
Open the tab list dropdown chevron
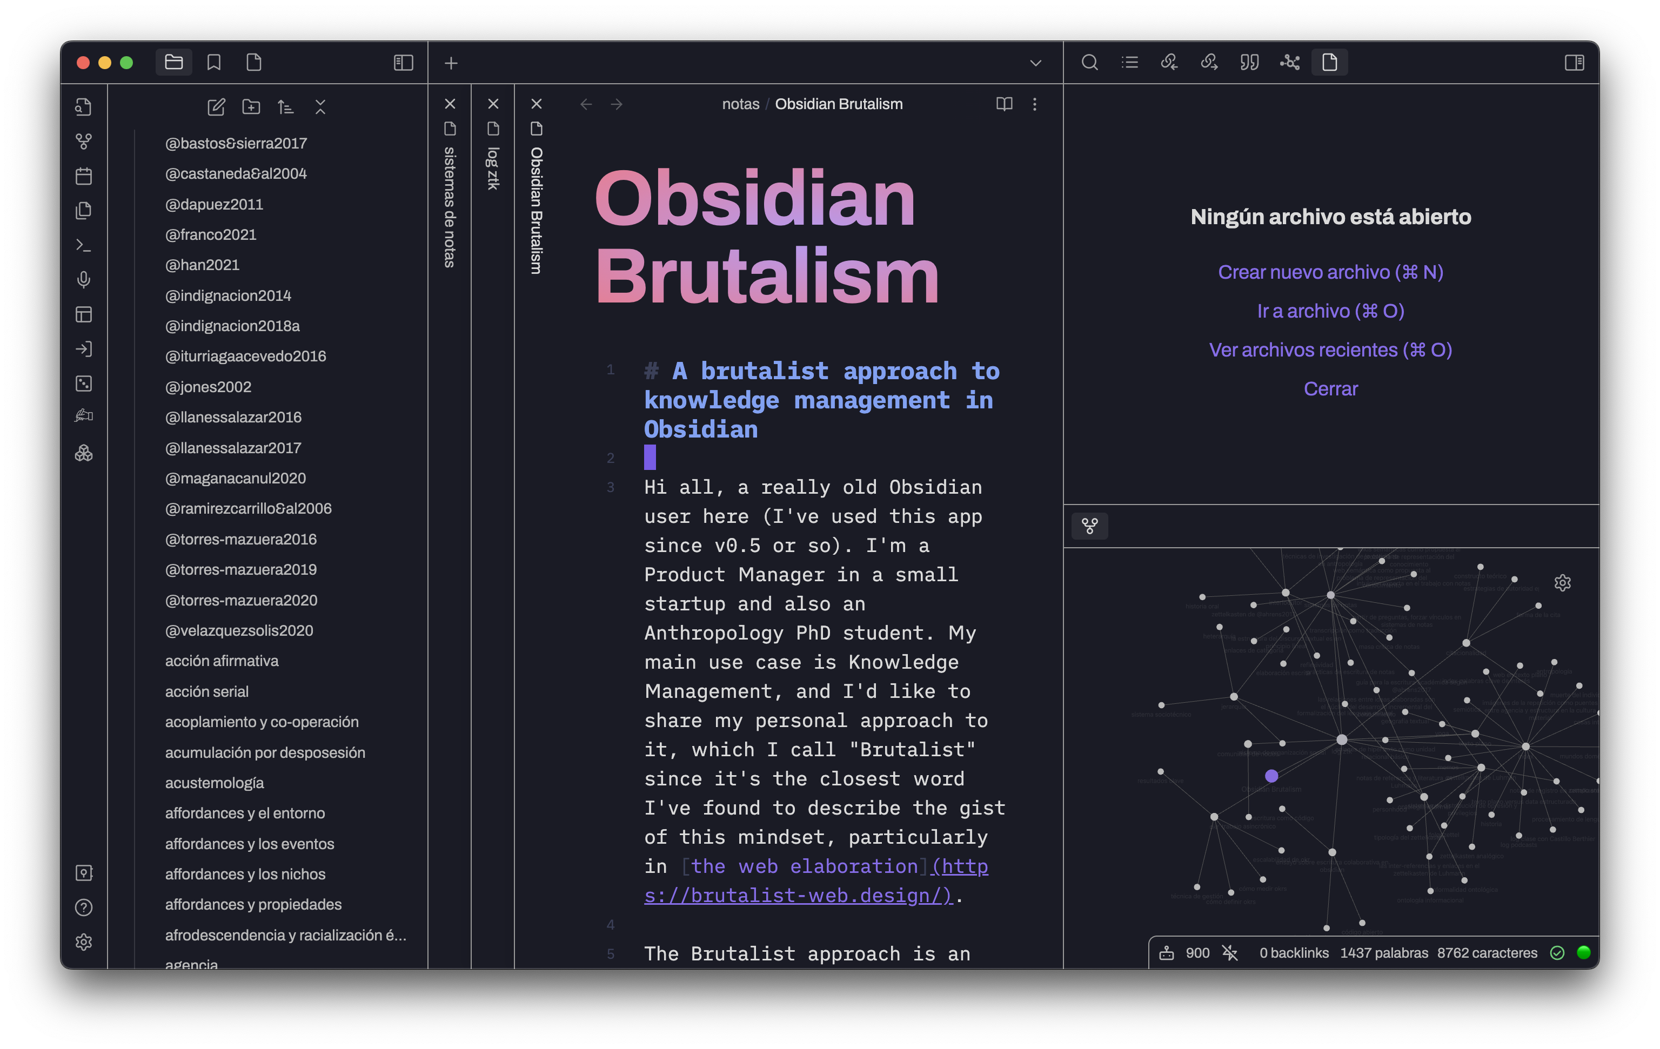click(1035, 63)
